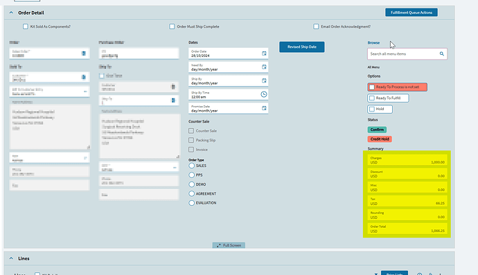
Task: Select the SALES order type
Action: click(191, 166)
